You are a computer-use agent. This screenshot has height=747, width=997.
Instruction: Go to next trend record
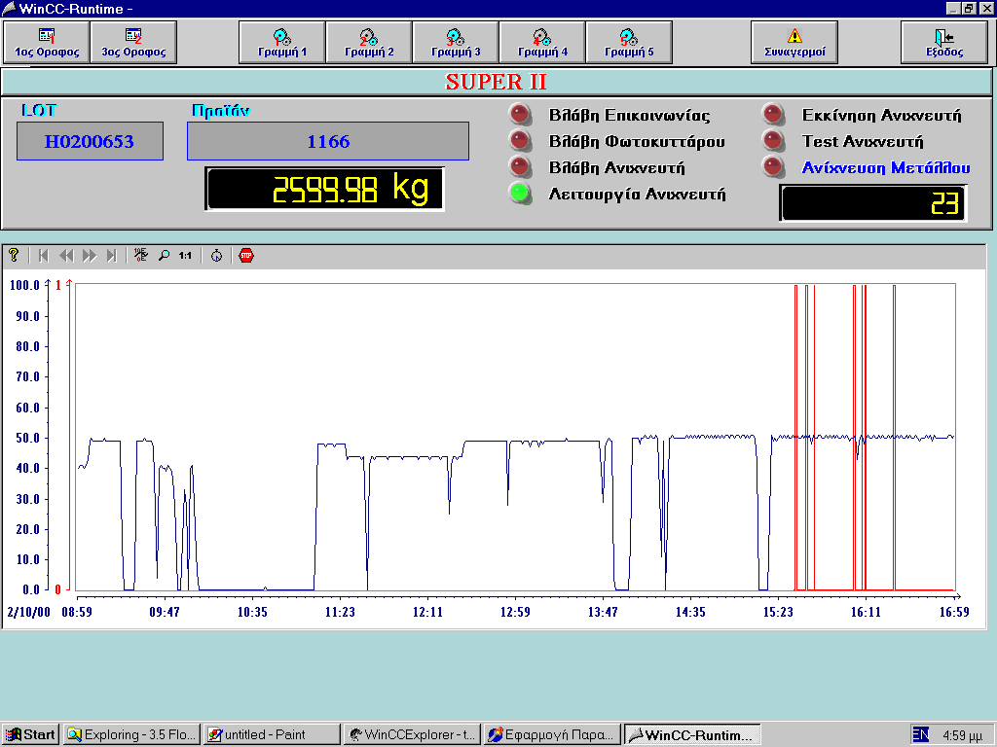90,256
